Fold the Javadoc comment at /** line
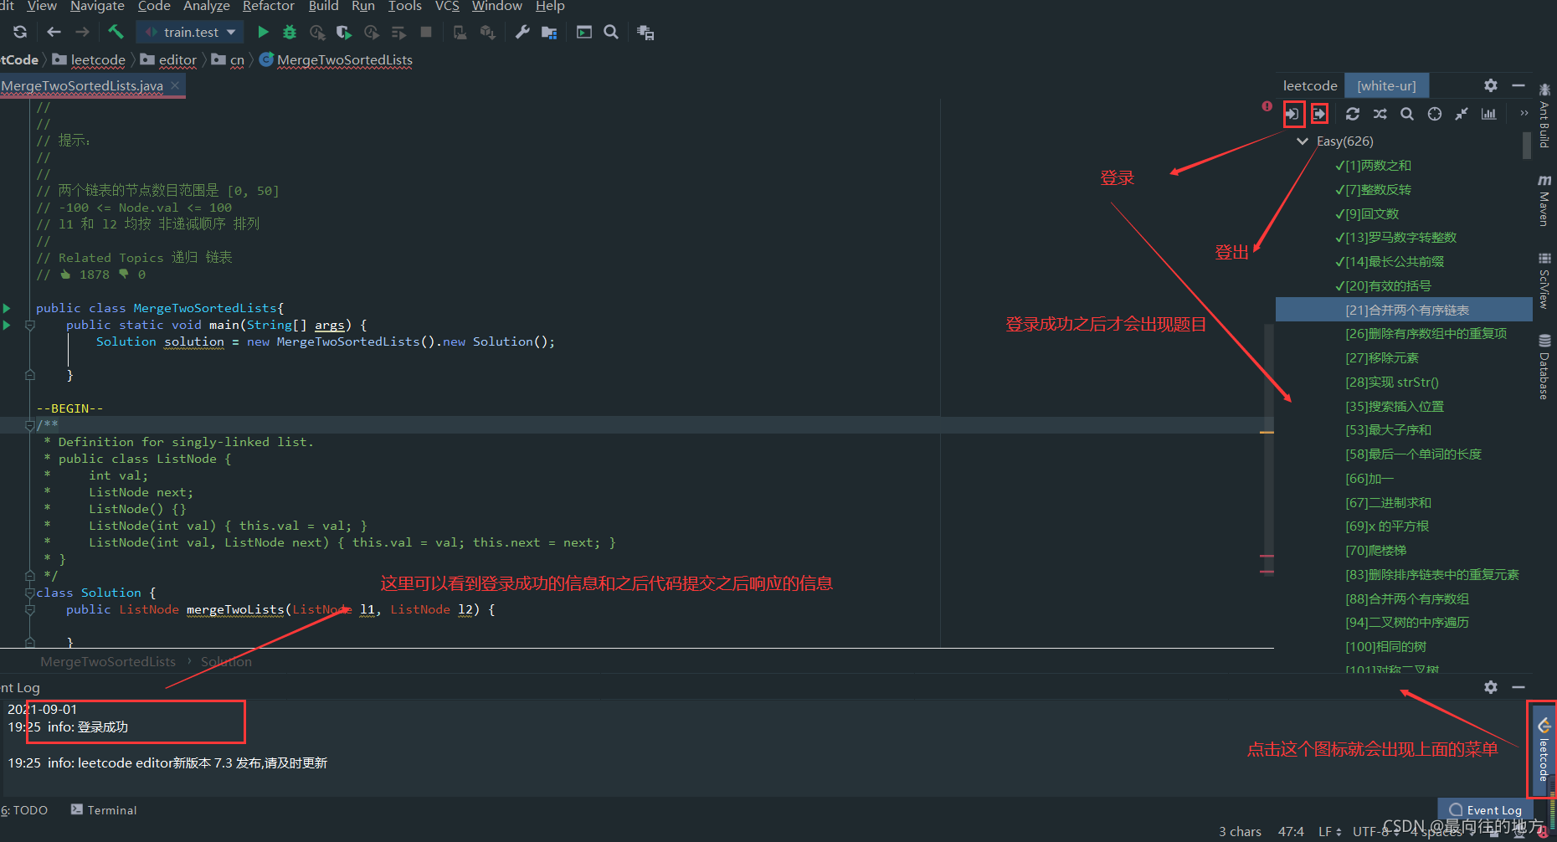The height and width of the screenshot is (842, 1557). tap(30, 425)
